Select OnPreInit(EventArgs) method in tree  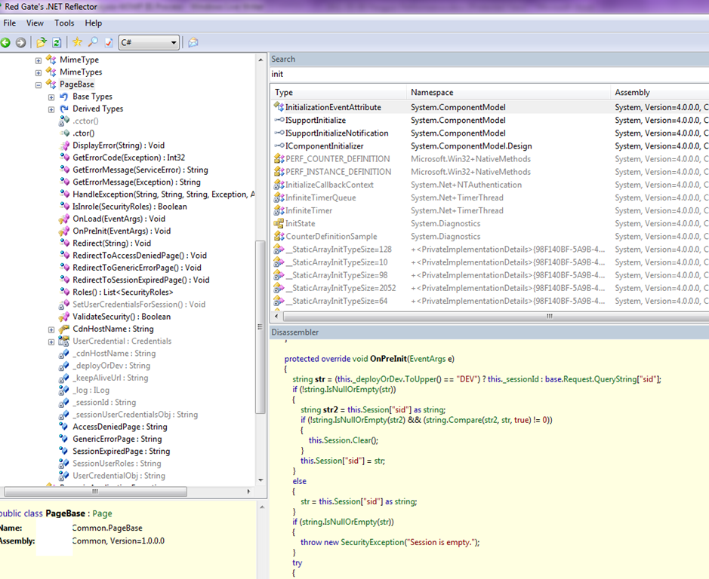tap(121, 231)
